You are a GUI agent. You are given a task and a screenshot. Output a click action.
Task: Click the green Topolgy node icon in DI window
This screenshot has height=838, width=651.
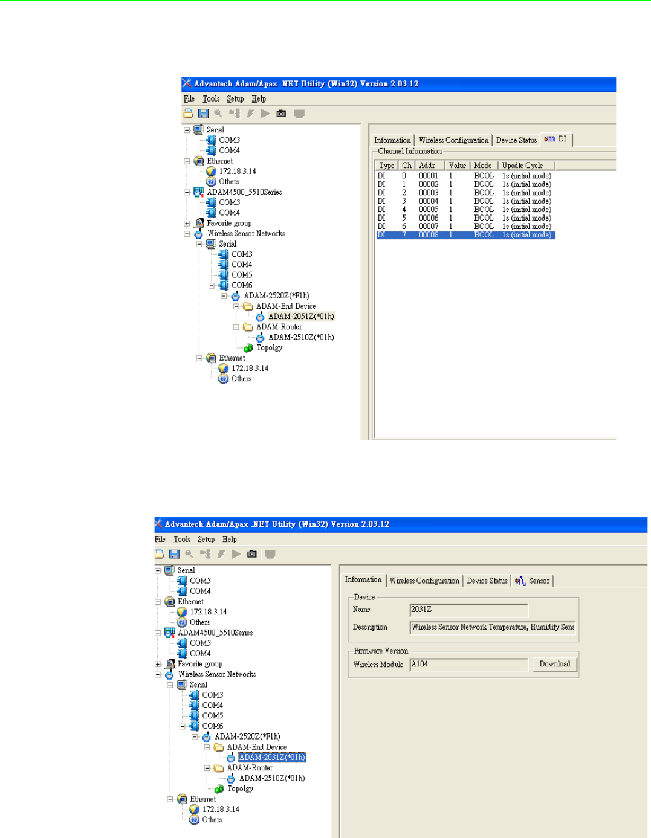[248, 348]
